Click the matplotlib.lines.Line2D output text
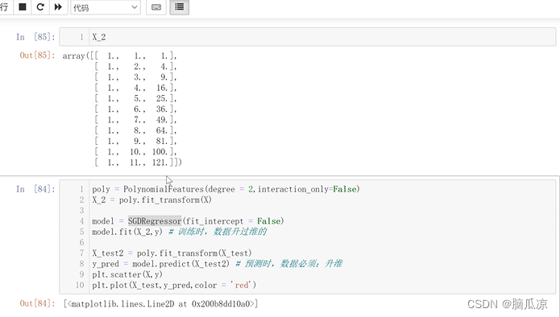 tap(160, 304)
